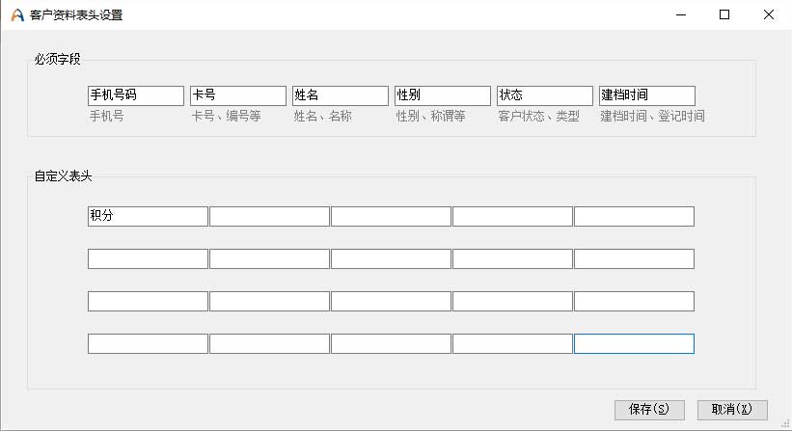792x431 pixels.
Task: Save settings with the 保存(S) button
Action: point(649,410)
